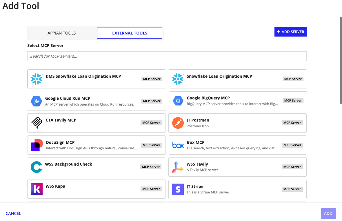
Task: Click the Google BigQuery MCP hexagon icon
Action: 178,101
